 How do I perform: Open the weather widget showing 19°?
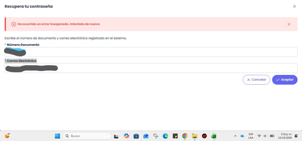click(x=8, y=135)
